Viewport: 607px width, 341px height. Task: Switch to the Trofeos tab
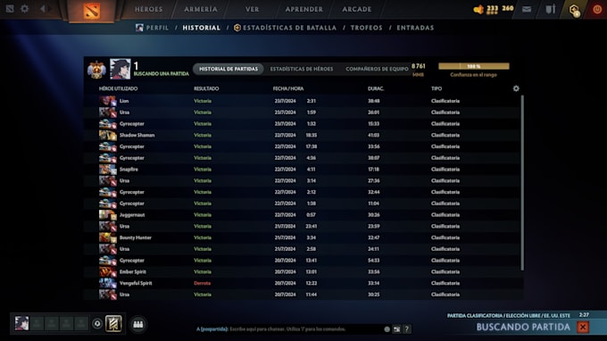point(366,28)
